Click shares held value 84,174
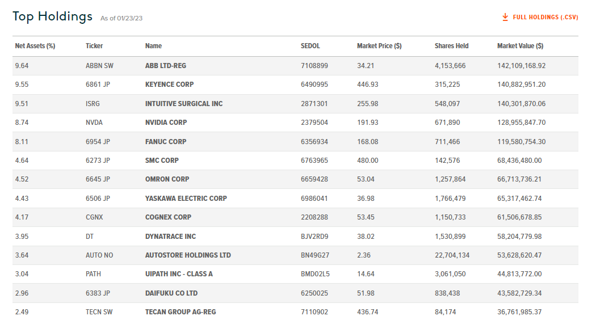Image resolution: width=600 pixels, height=320 pixels. pyautogui.click(x=446, y=312)
